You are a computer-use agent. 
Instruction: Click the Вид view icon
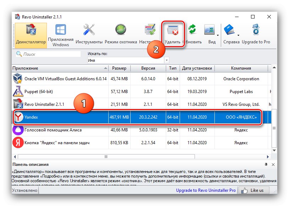pyautogui.click(x=209, y=30)
